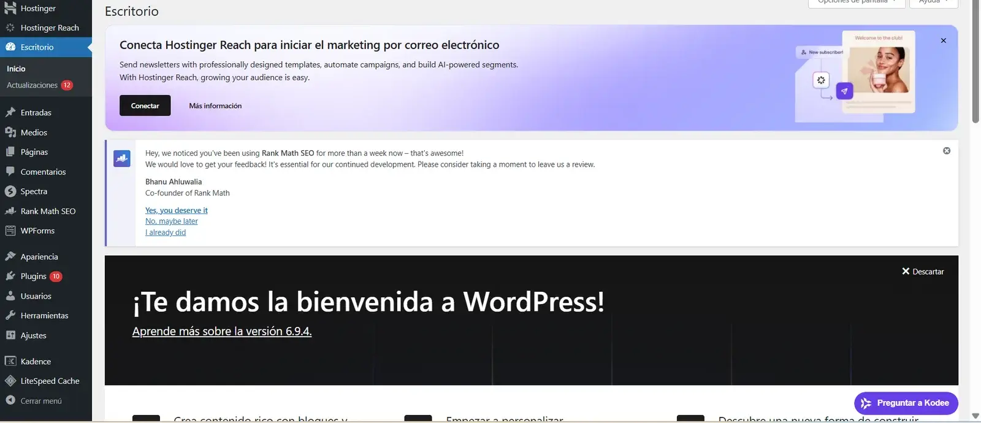Click the Rank Math SEO chart icon
This screenshot has width=981, height=423.
pyautogui.click(x=10, y=211)
